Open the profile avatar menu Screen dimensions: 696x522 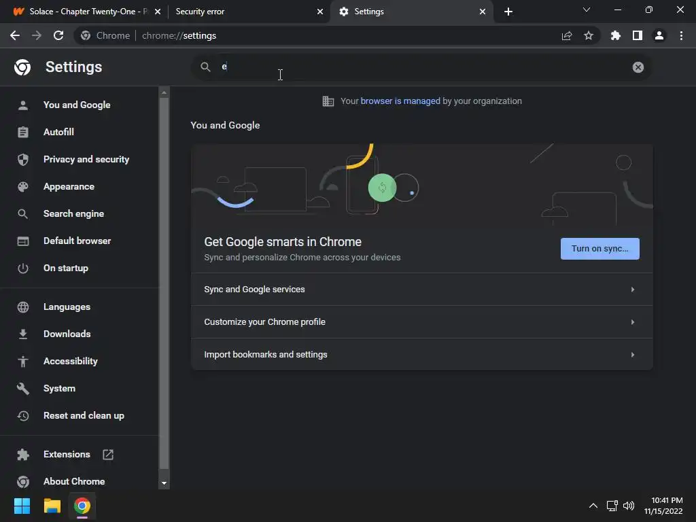[x=659, y=35]
